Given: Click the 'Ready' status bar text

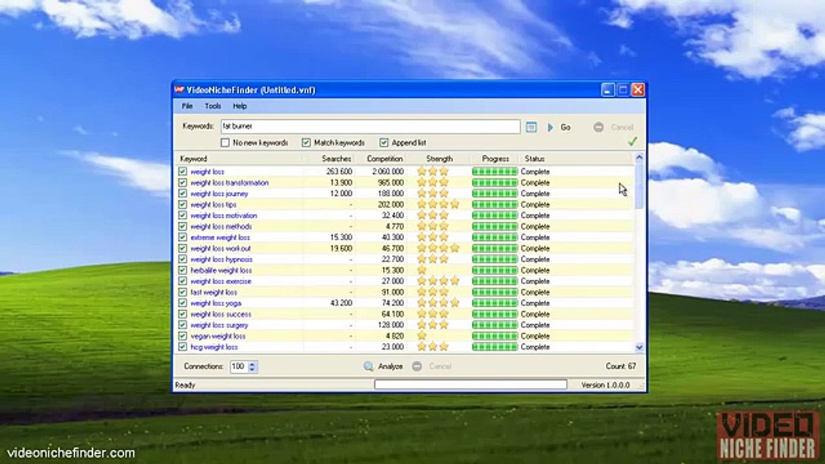Looking at the screenshot, I should (185, 385).
